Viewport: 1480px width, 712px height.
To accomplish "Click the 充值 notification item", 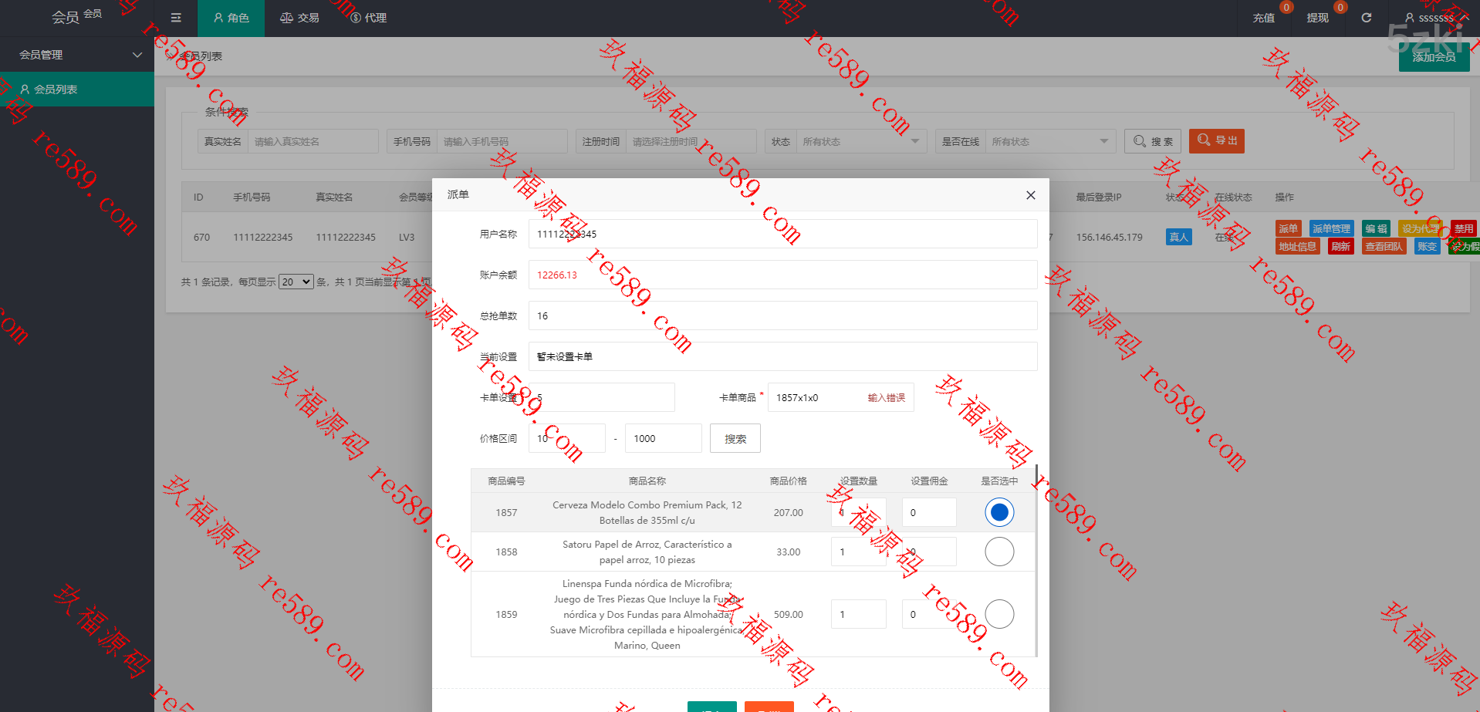I will pos(1264,18).
